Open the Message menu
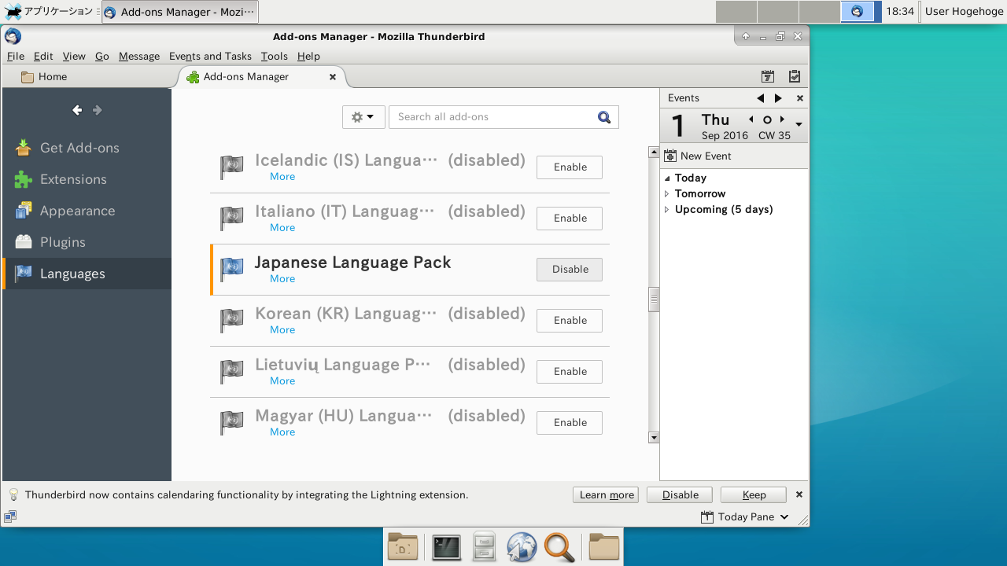The height and width of the screenshot is (566, 1007). click(x=139, y=56)
